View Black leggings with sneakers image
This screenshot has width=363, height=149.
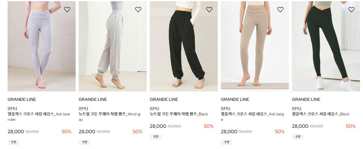[326, 46]
